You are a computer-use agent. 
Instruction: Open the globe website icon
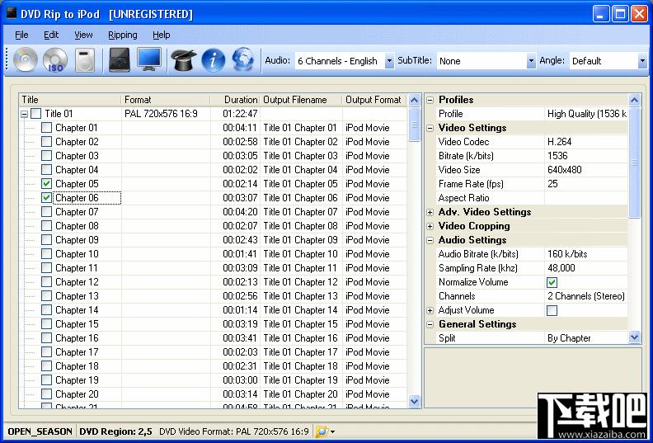(x=243, y=59)
